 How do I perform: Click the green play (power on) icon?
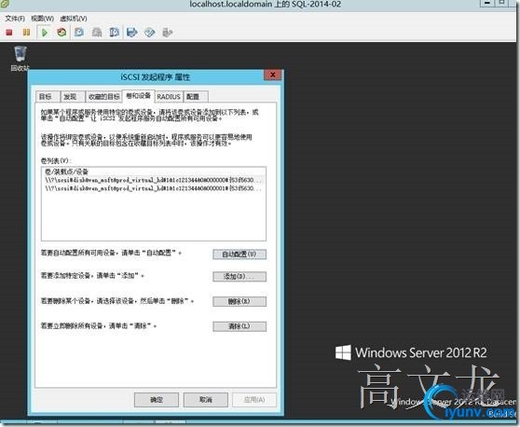[x=45, y=33]
